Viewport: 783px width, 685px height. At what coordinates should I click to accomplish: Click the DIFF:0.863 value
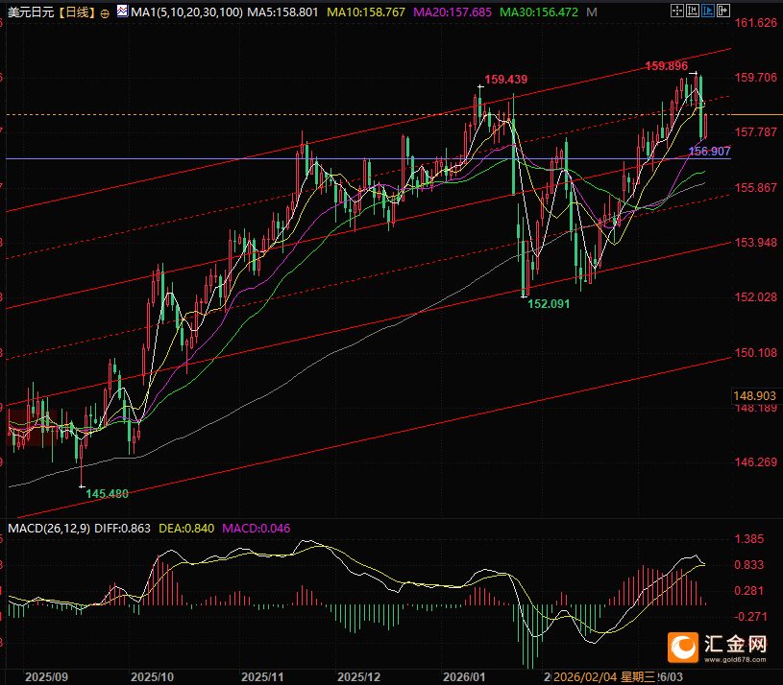coord(122,529)
